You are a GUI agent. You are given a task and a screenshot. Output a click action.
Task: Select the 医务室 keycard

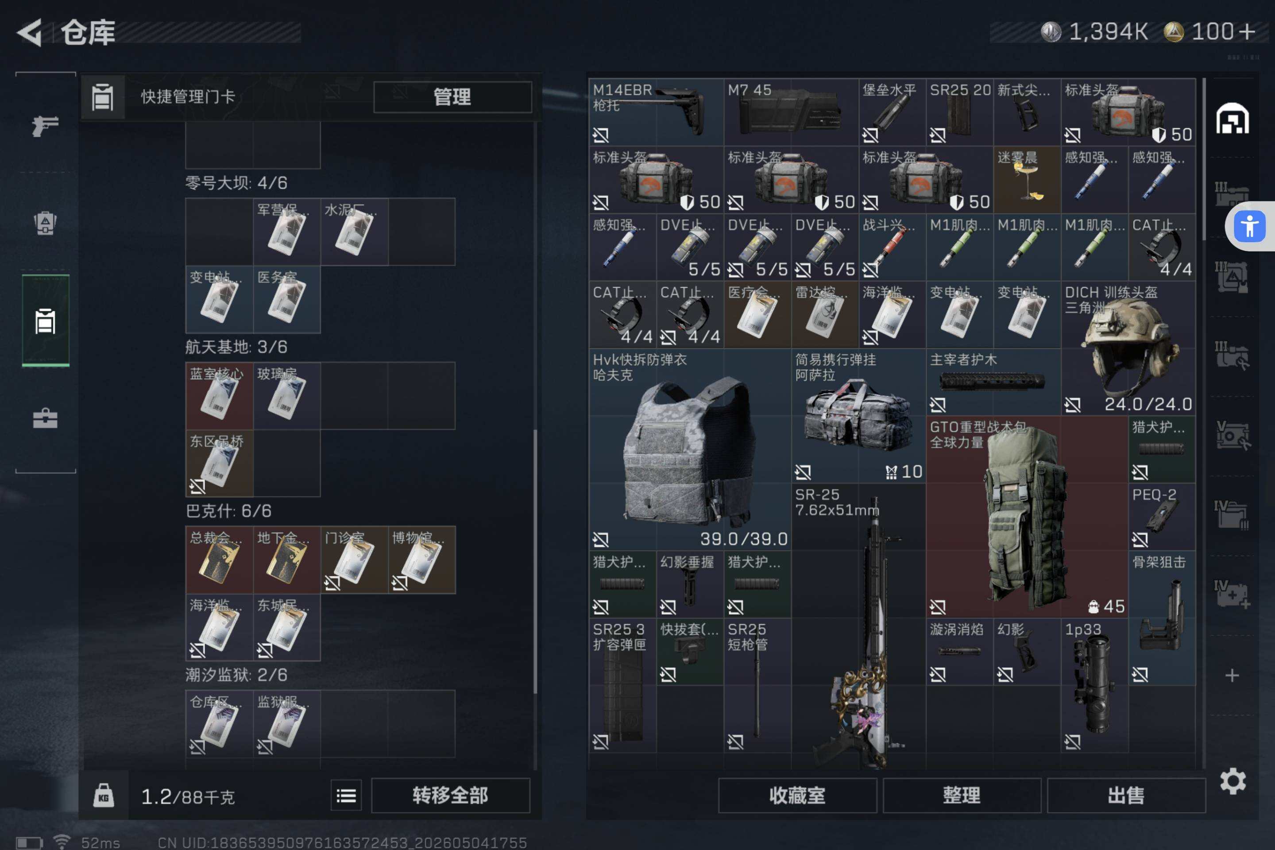tap(287, 299)
